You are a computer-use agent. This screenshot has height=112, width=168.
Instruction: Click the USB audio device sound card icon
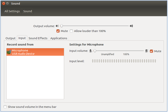9,52
